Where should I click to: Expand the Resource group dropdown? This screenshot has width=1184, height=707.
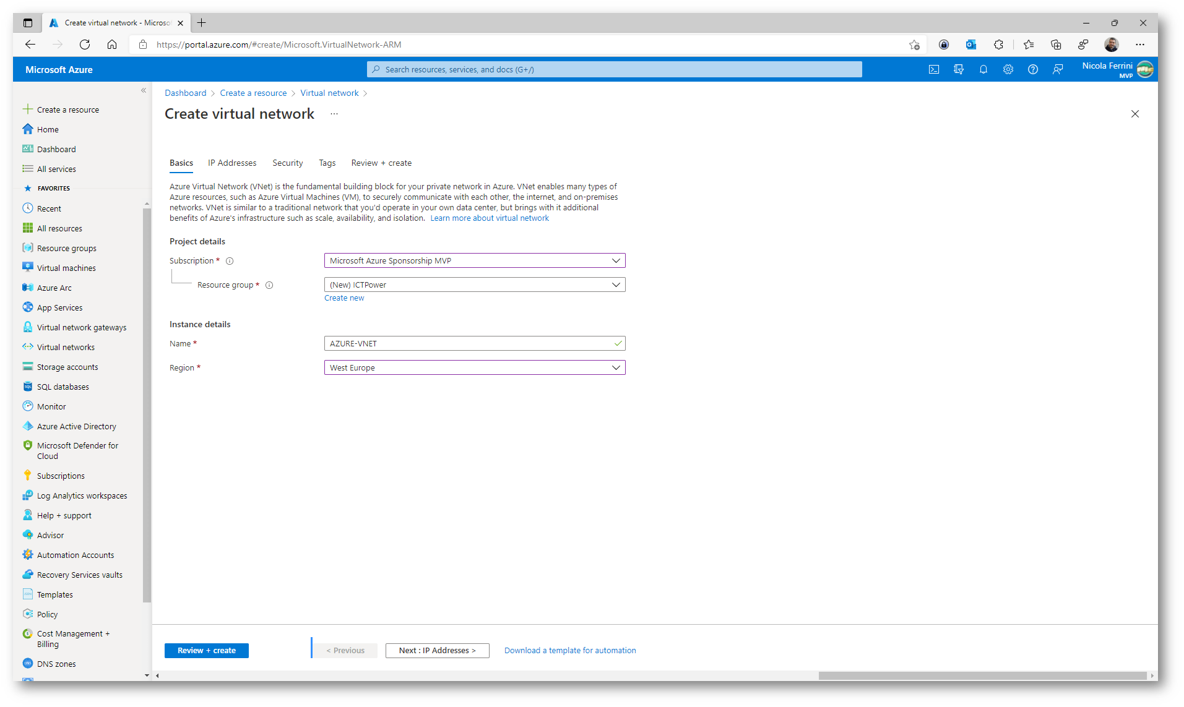(x=475, y=285)
